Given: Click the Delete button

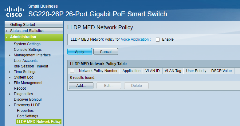Looking at the screenshot, I should (x=136, y=85).
